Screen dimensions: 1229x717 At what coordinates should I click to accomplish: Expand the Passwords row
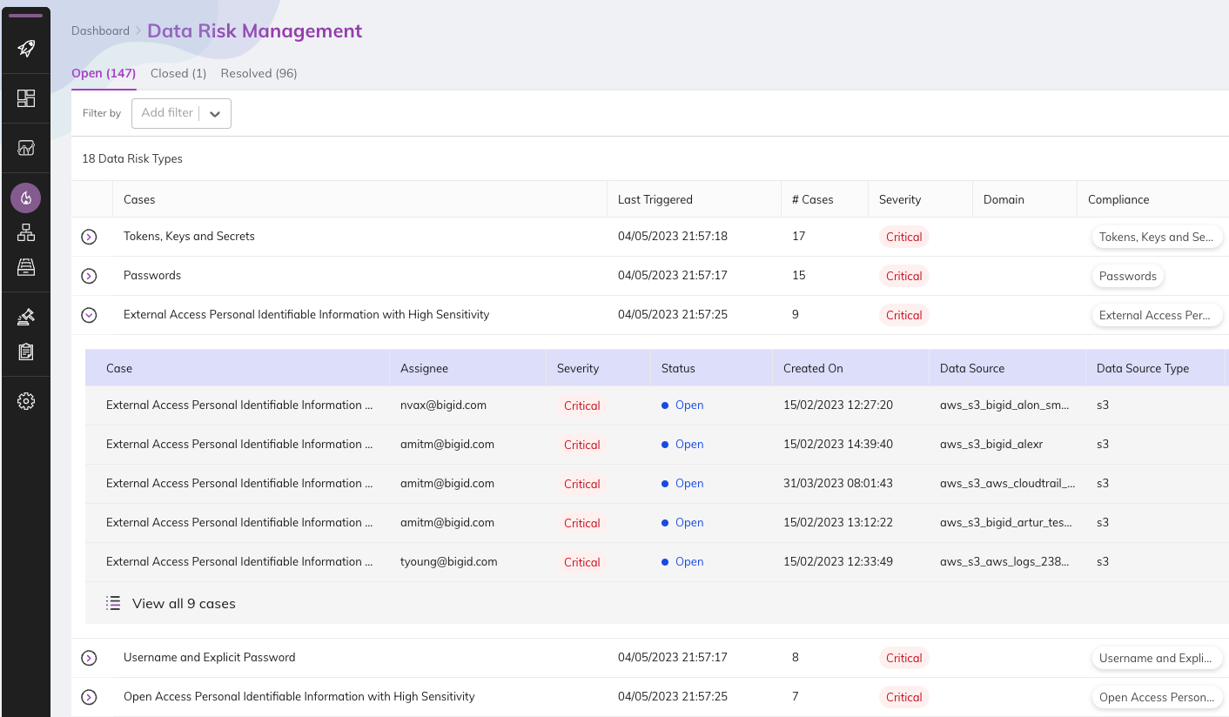(89, 276)
